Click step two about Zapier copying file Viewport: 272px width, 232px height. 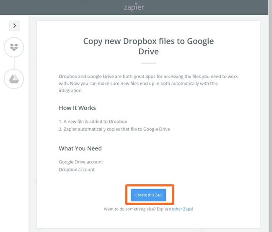pyautogui.click(x=114, y=129)
